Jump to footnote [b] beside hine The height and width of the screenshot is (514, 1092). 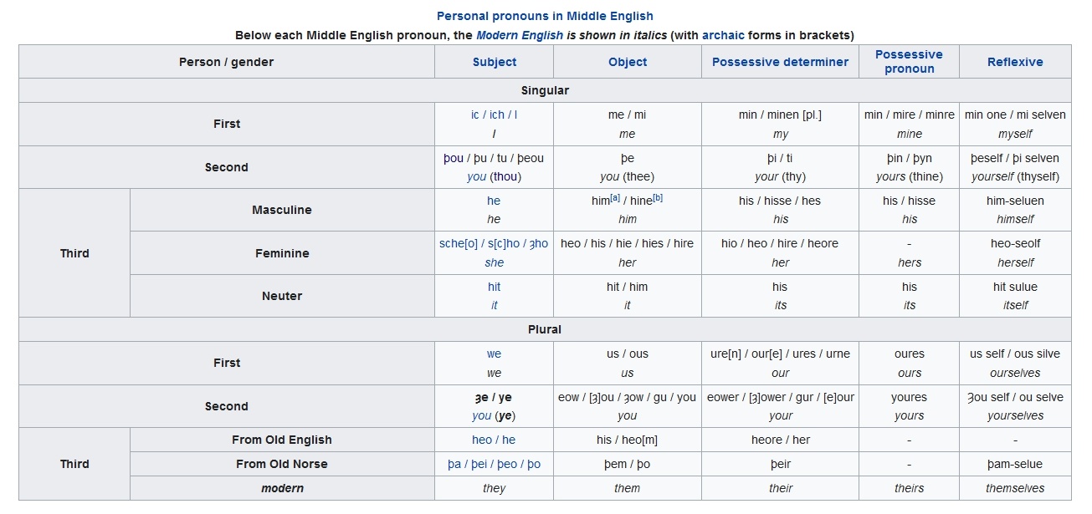658,197
